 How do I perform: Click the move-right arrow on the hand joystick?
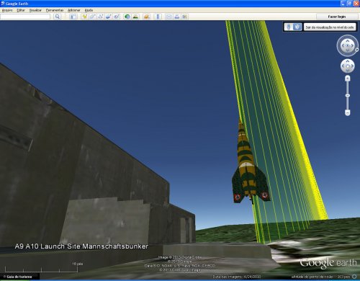(352, 66)
